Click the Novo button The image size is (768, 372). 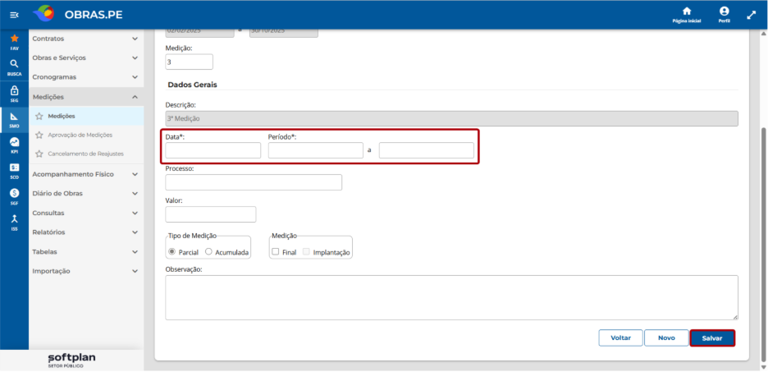(666, 338)
